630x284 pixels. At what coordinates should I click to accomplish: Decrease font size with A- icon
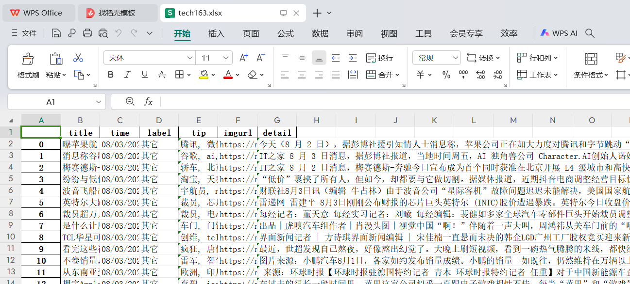click(x=261, y=58)
